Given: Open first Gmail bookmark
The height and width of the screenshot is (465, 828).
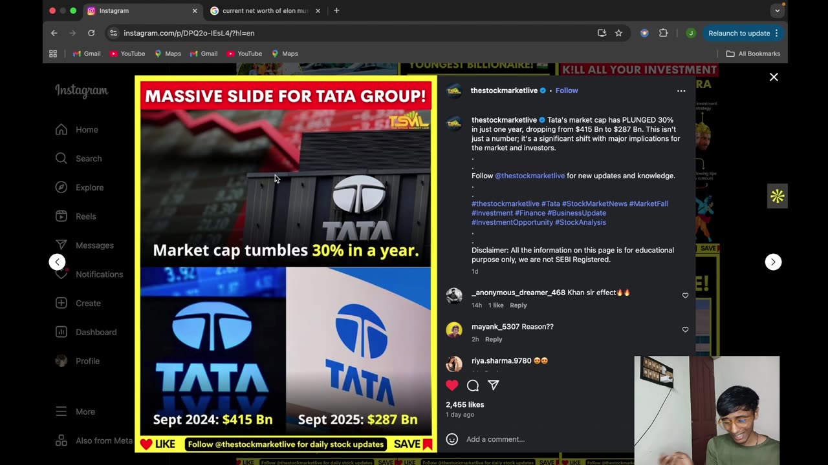Looking at the screenshot, I should pos(87,54).
